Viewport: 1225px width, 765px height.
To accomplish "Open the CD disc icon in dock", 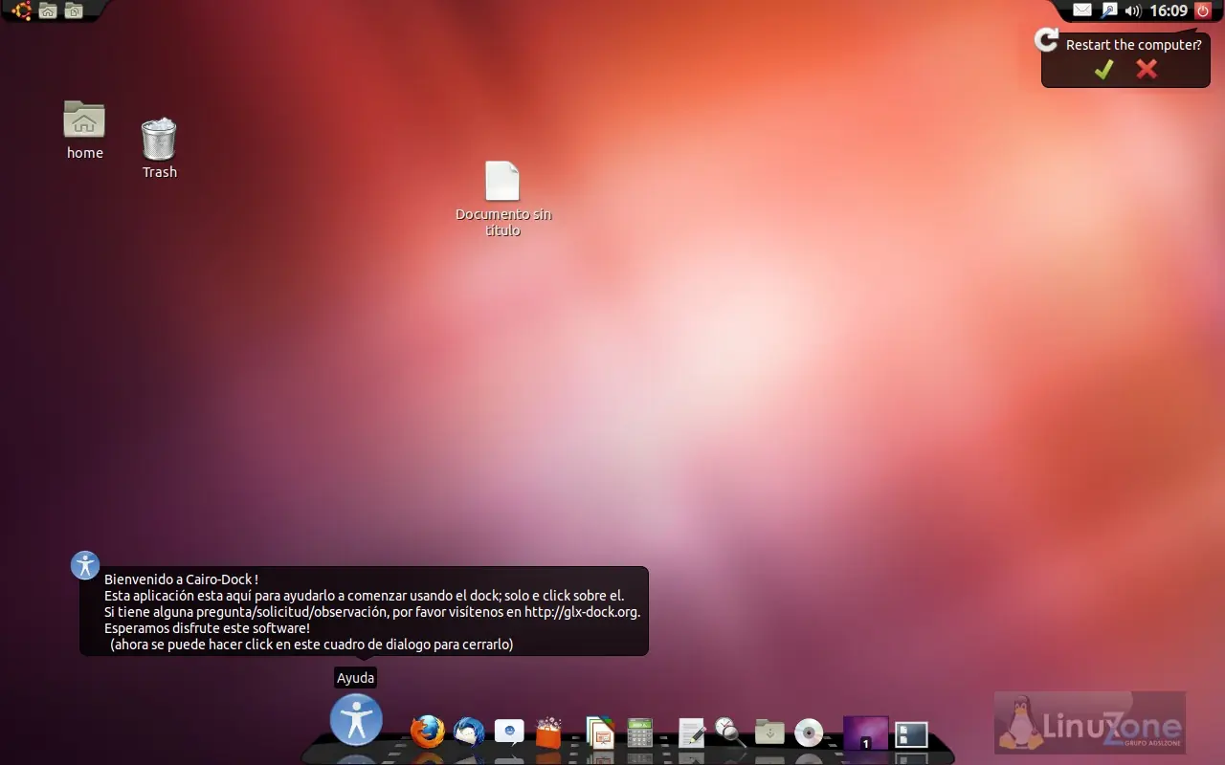I will tap(809, 733).
